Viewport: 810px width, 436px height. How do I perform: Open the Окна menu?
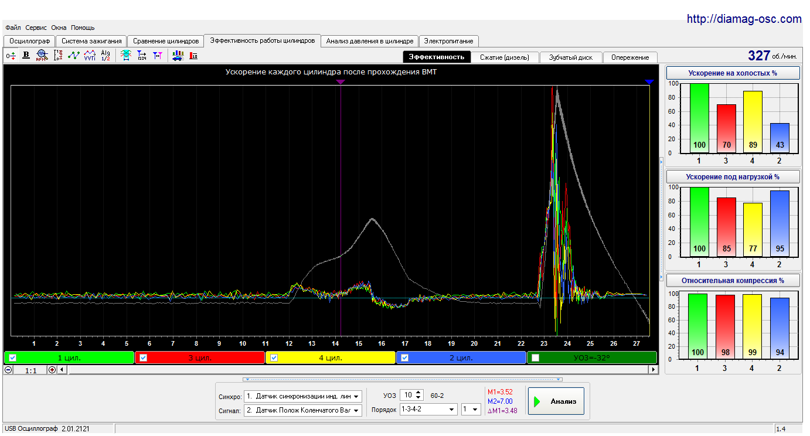59,28
